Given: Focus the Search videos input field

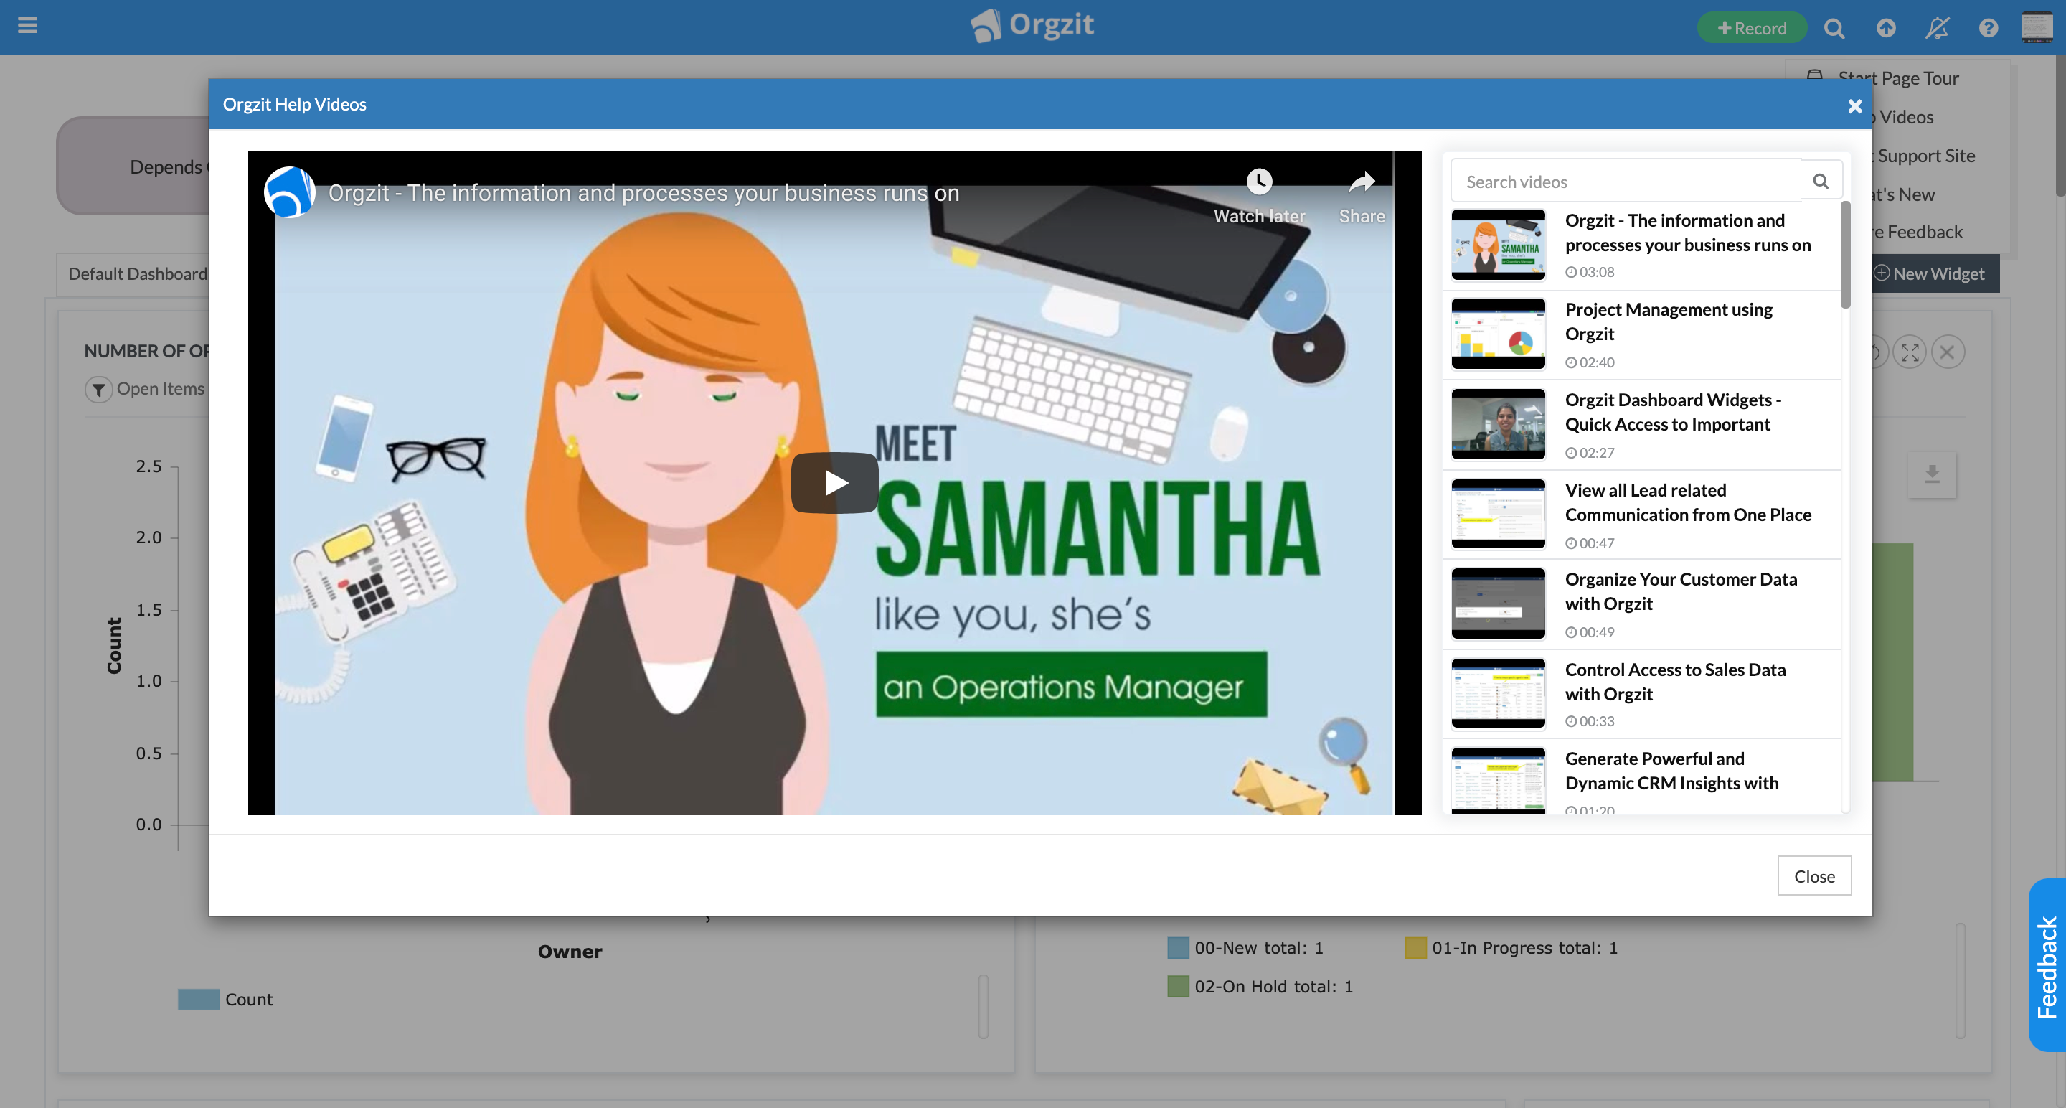Looking at the screenshot, I should click(x=1627, y=182).
